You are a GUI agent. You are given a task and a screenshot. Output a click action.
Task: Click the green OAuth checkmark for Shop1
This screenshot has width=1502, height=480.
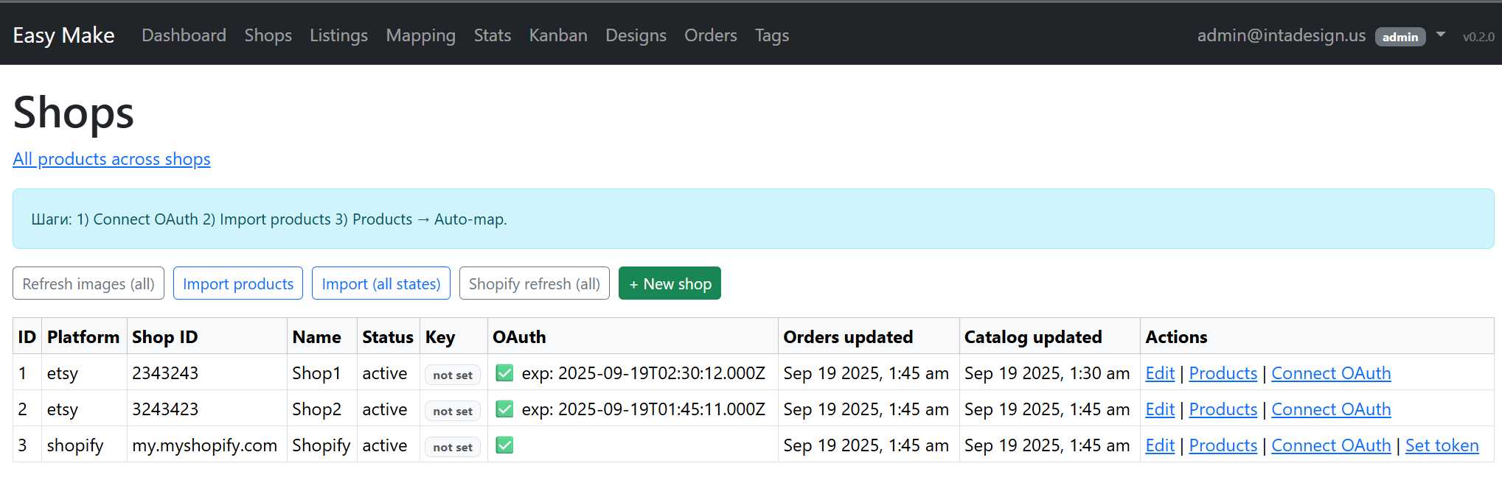coord(504,373)
